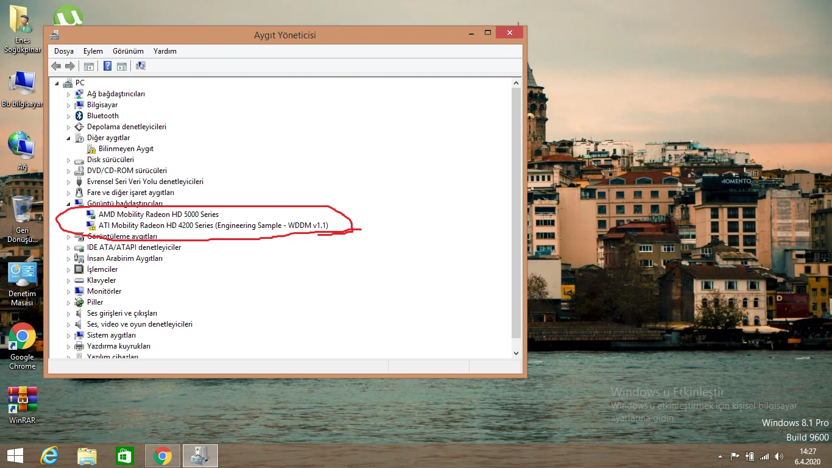Expand the IDE ATA/ATAPI denetleyiciler category
Screen dimensions: 832x468
(x=69, y=248)
